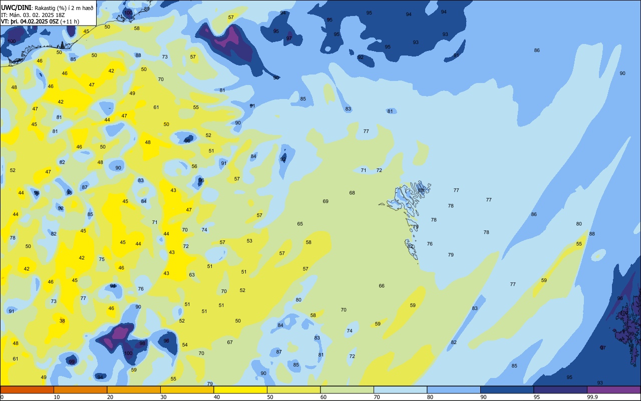
Task: Click the map humidity value "53"
Action: pos(249,241)
